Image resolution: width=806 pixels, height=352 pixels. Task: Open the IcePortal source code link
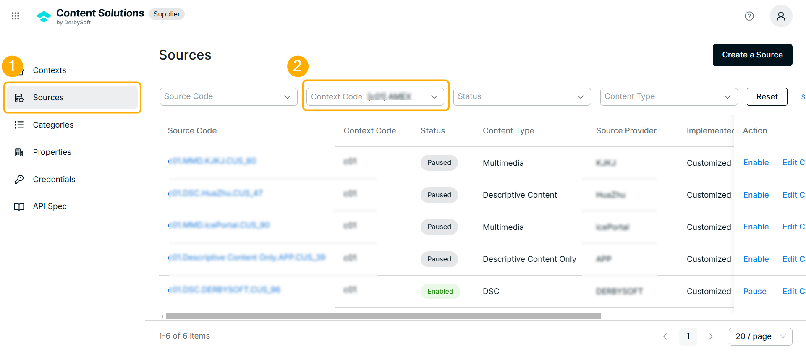point(219,225)
